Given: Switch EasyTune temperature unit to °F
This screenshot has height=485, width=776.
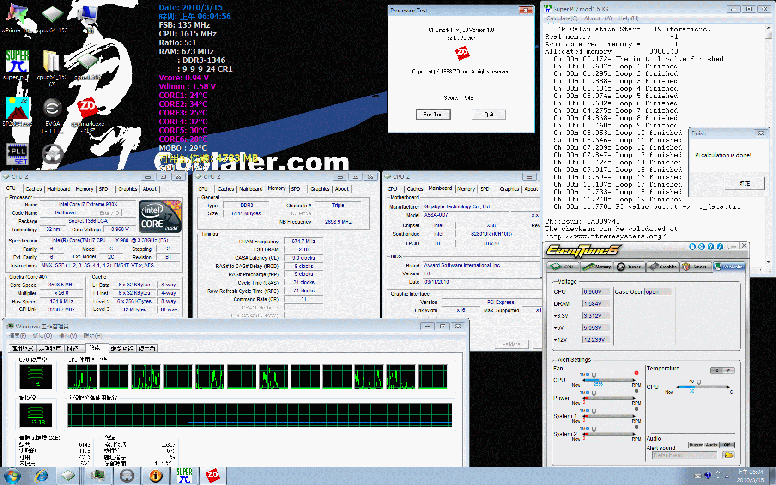Looking at the screenshot, I should click(x=728, y=370).
